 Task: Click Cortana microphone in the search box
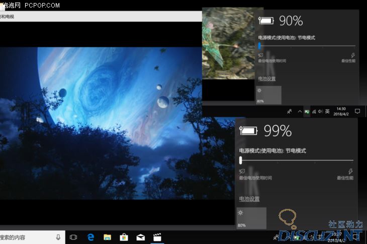(x=59, y=237)
